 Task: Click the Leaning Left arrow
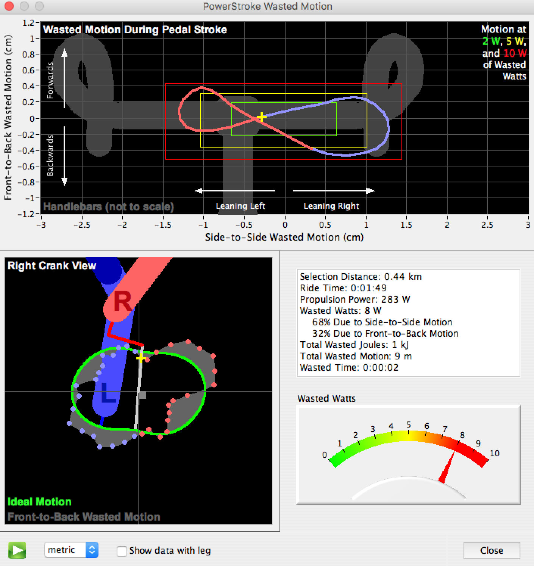[x=235, y=191]
